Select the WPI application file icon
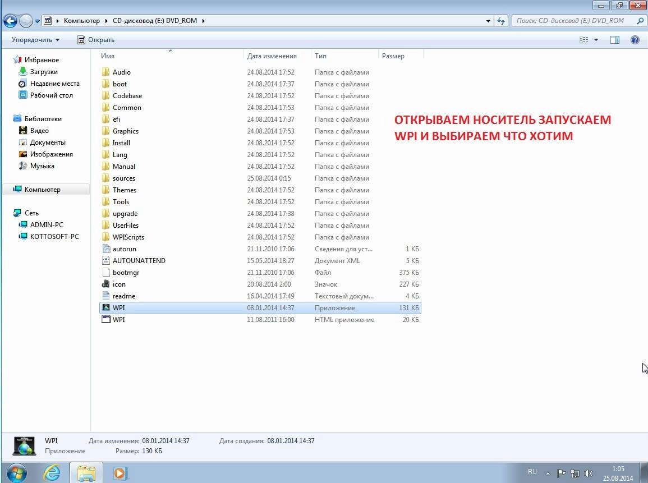Image resolution: width=648 pixels, height=483 pixels. coord(106,307)
